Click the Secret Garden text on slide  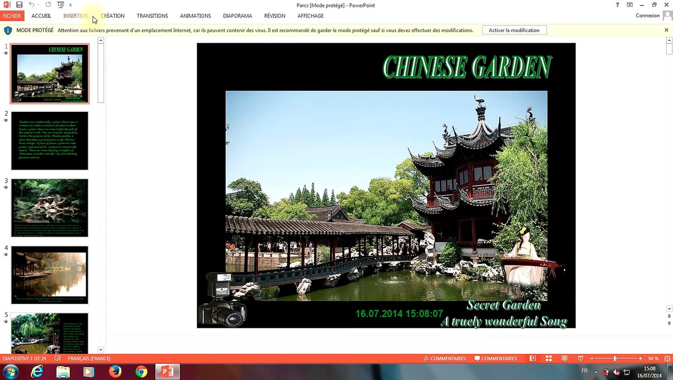[503, 305]
